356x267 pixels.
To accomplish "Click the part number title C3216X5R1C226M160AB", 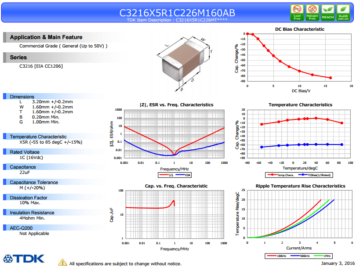I will (x=177, y=13).
